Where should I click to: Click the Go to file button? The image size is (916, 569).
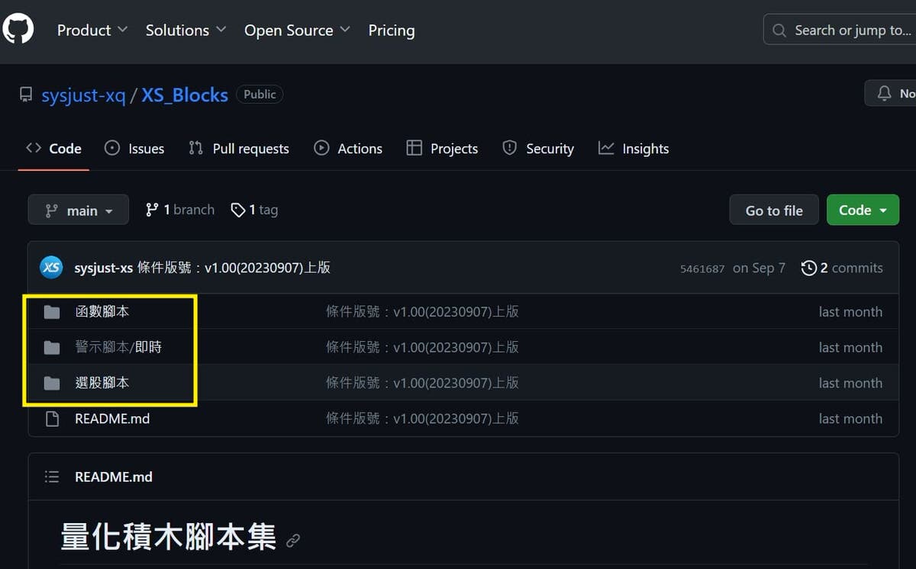pyautogui.click(x=774, y=211)
